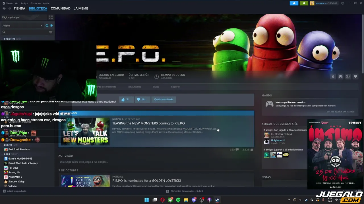
Task: Open the news comments counter
Action: click(x=234, y=150)
